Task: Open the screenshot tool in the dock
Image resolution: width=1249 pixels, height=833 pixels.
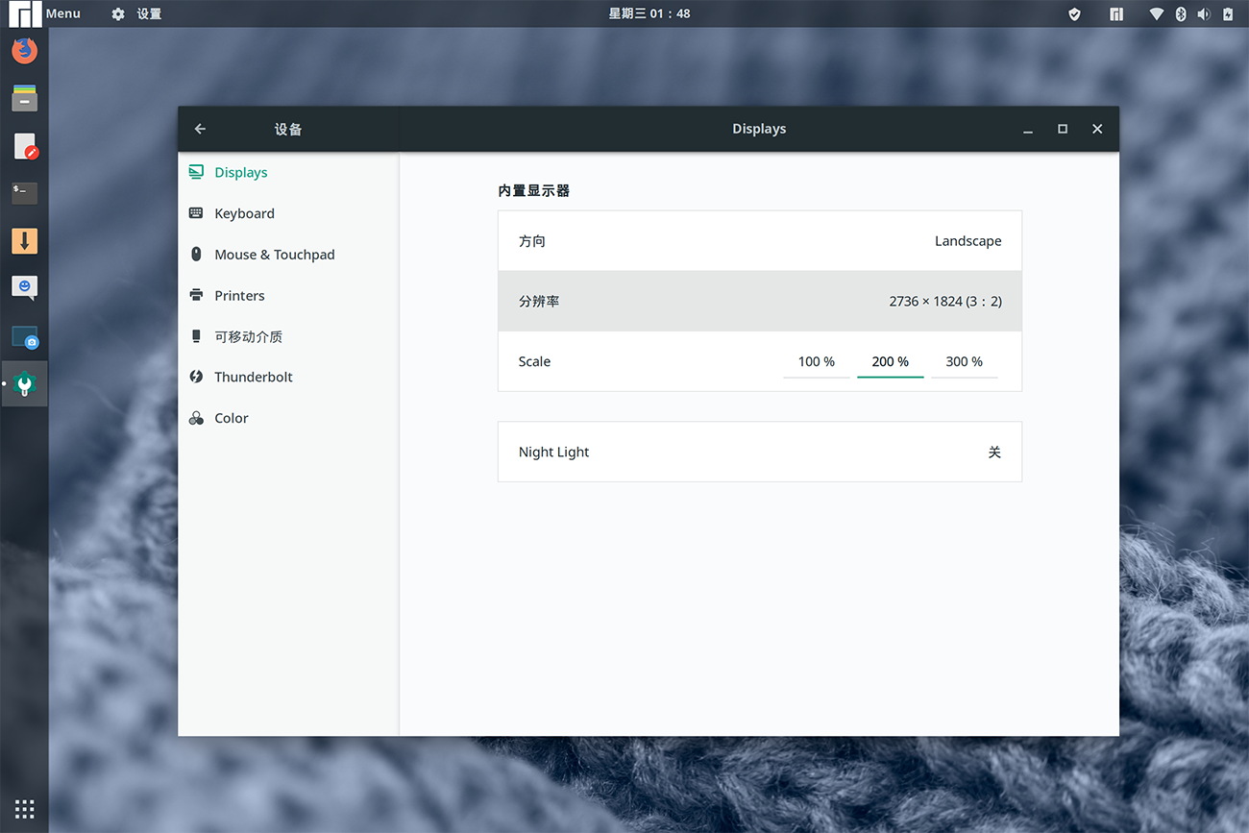Action: click(25, 337)
